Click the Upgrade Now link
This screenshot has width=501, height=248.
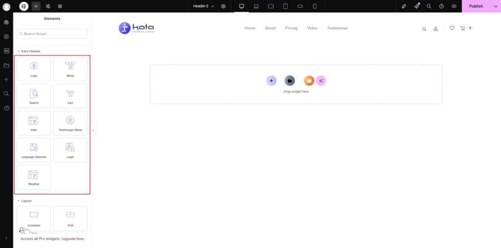72,238
